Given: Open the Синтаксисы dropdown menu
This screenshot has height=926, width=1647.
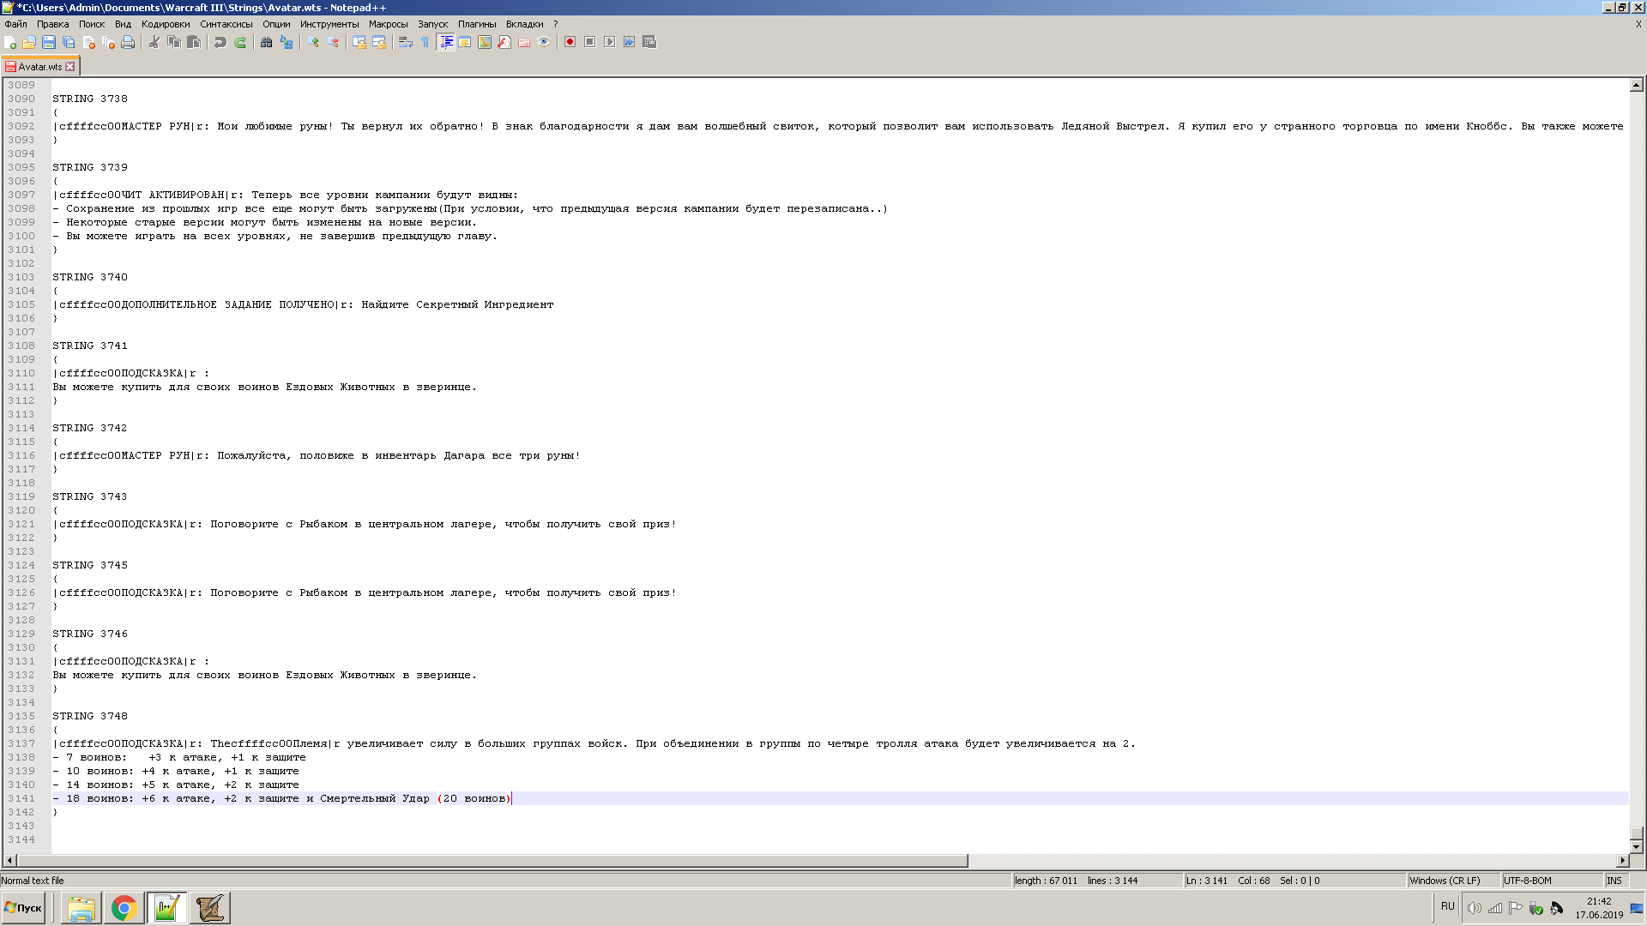Looking at the screenshot, I should pos(226,24).
